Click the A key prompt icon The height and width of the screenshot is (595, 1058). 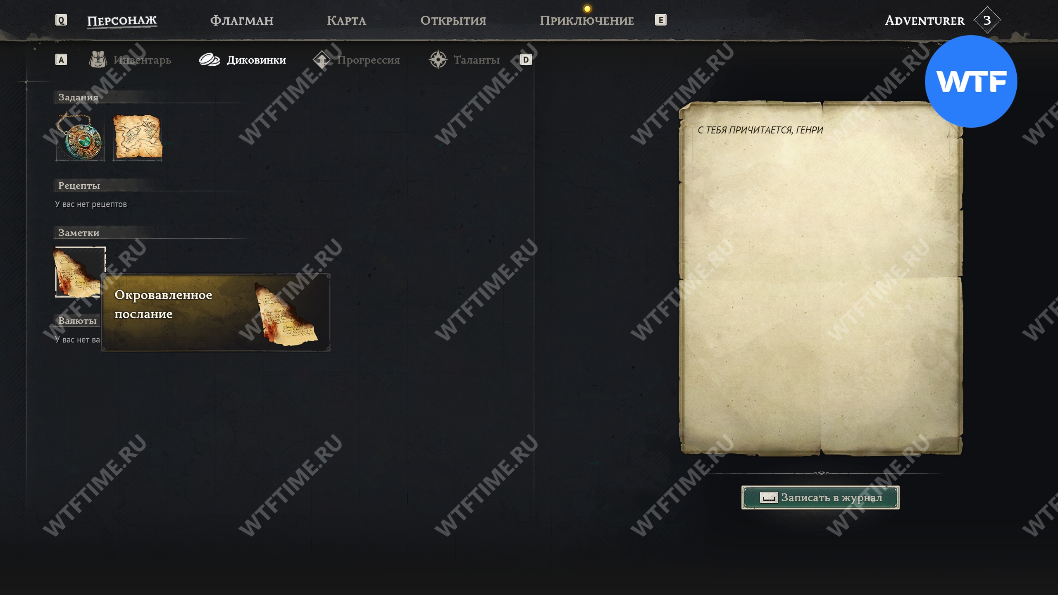pyautogui.click(x=61, y=60)
